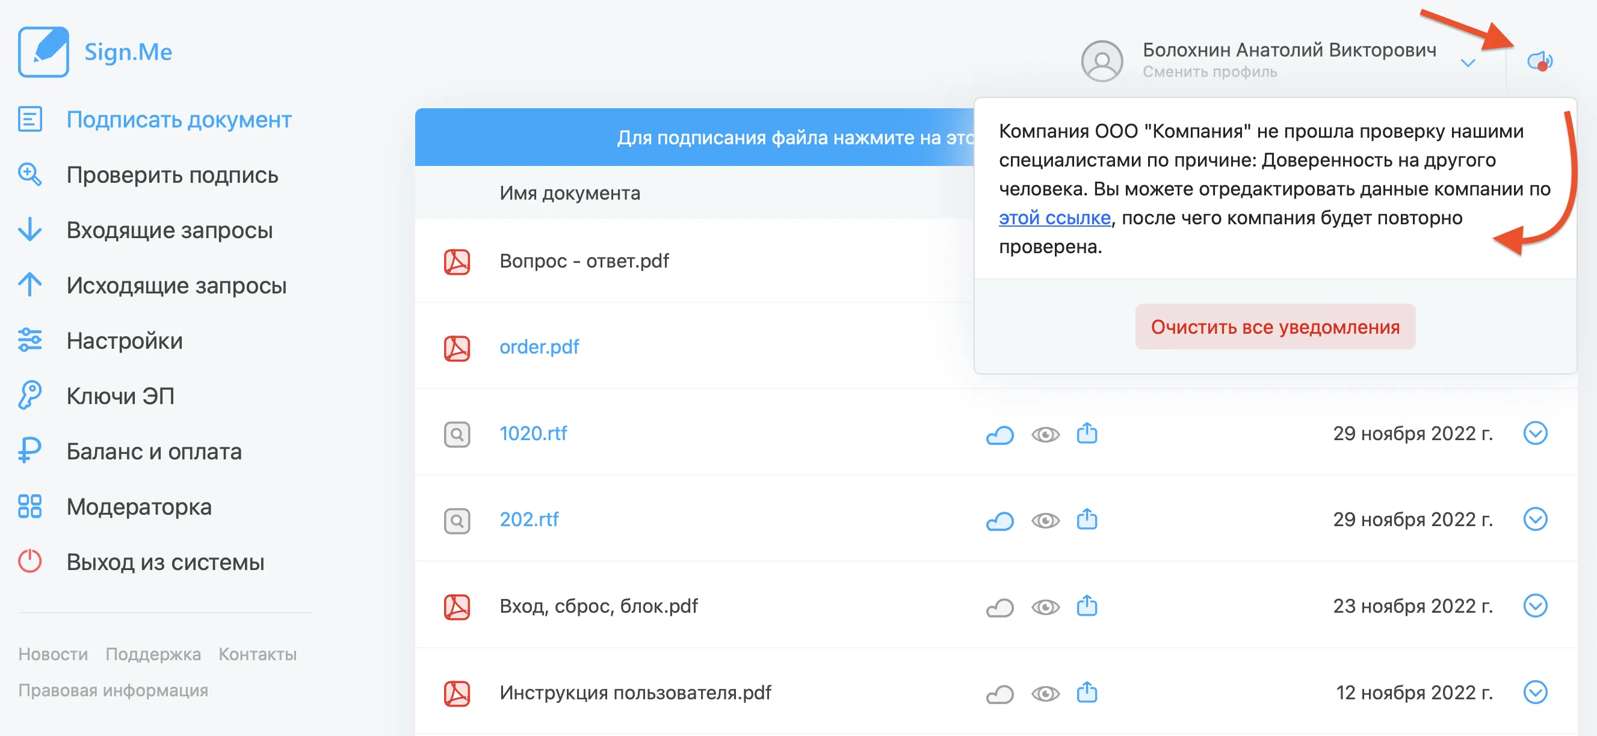Click the key icon for Ключи ЭП

pyautogui.click(x=29, y=395)
